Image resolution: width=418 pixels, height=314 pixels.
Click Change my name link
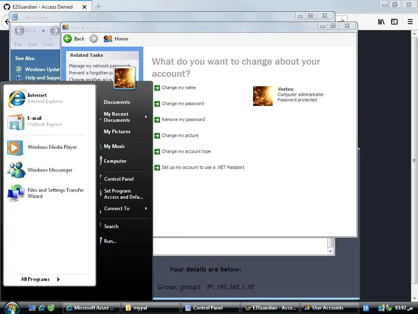(x=179, y=87)
